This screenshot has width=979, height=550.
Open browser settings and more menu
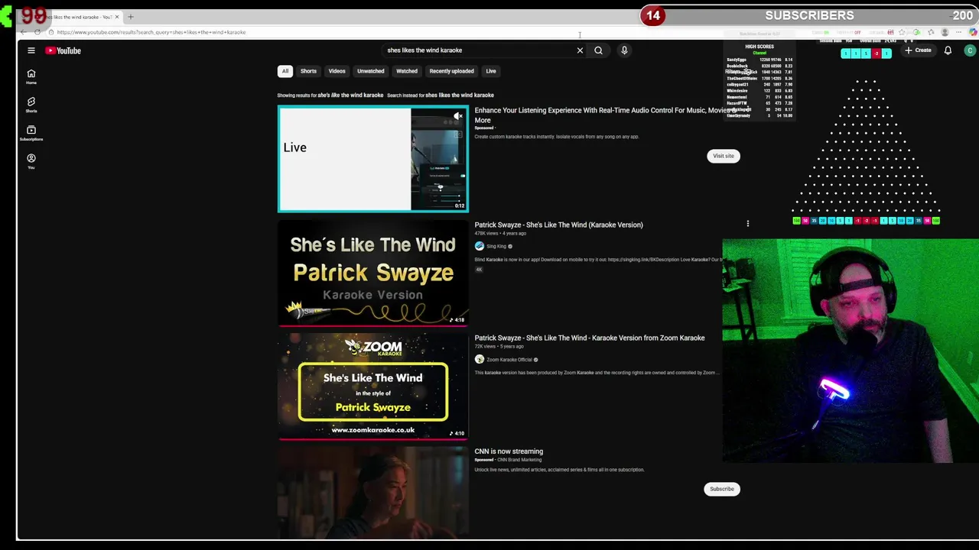[x=959, y=32]
